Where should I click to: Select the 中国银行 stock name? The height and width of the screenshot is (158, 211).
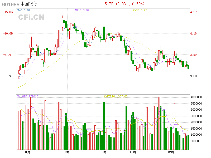(29, 4)
